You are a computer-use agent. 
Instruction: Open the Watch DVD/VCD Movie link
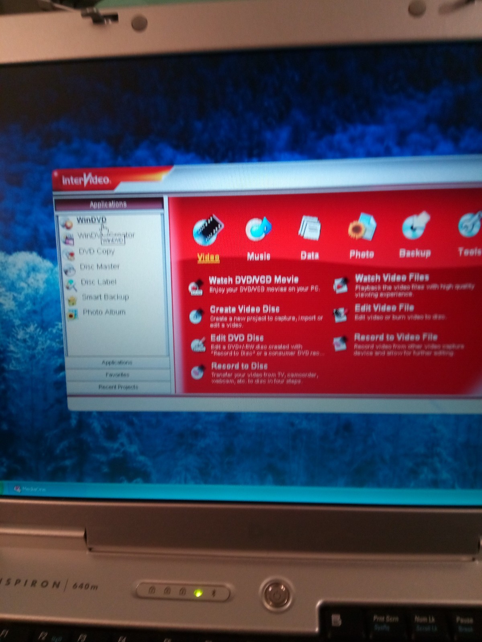[253, 280]
